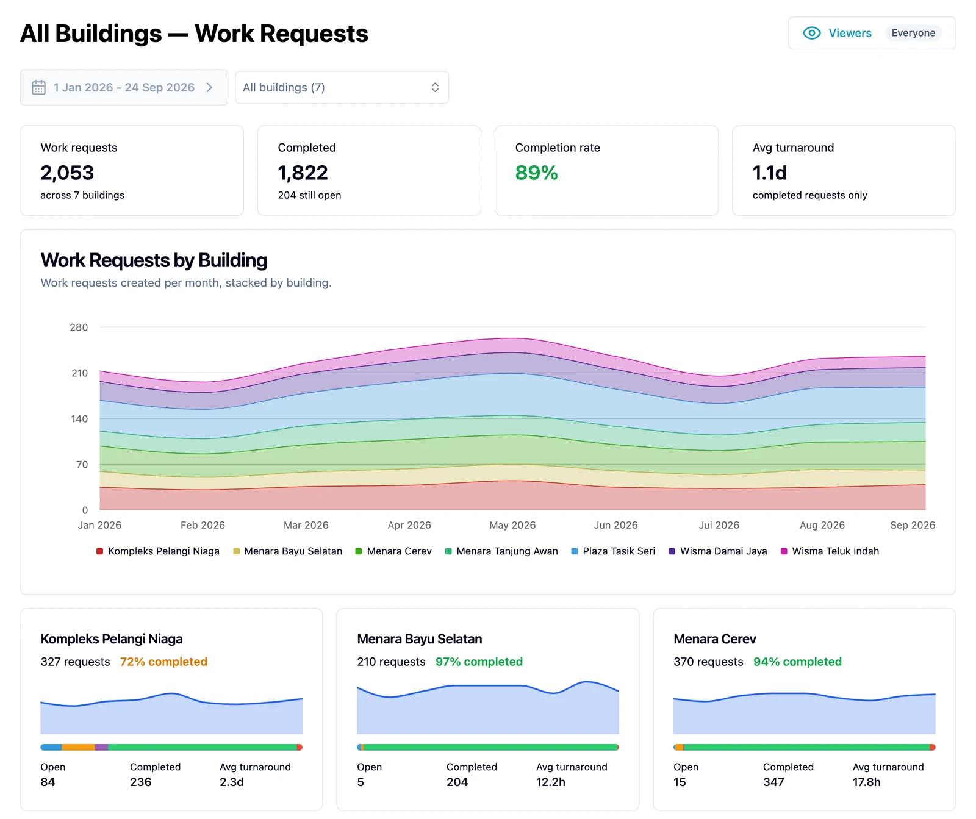Toggle Wisma Teluk Indah legend swatch
Viewport: 976px width, 819px height.
pos(784,551)
